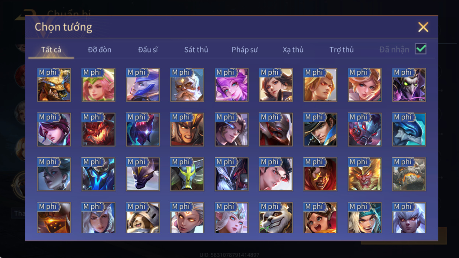
Task: Filter heroes by Pháp sư tab
Action: [x=245, y=50]
